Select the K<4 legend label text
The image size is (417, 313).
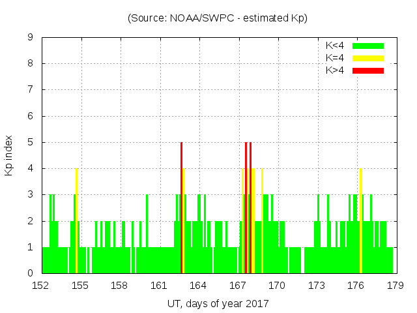tap(335, 46)
